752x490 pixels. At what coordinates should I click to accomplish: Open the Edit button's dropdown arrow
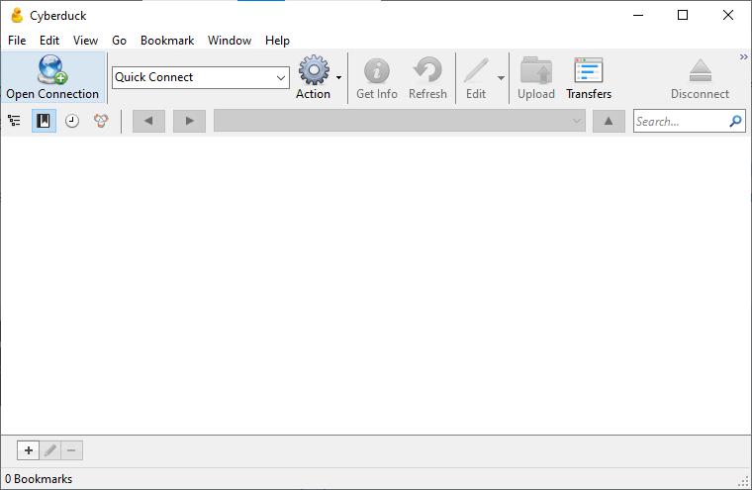pos(501,77)
